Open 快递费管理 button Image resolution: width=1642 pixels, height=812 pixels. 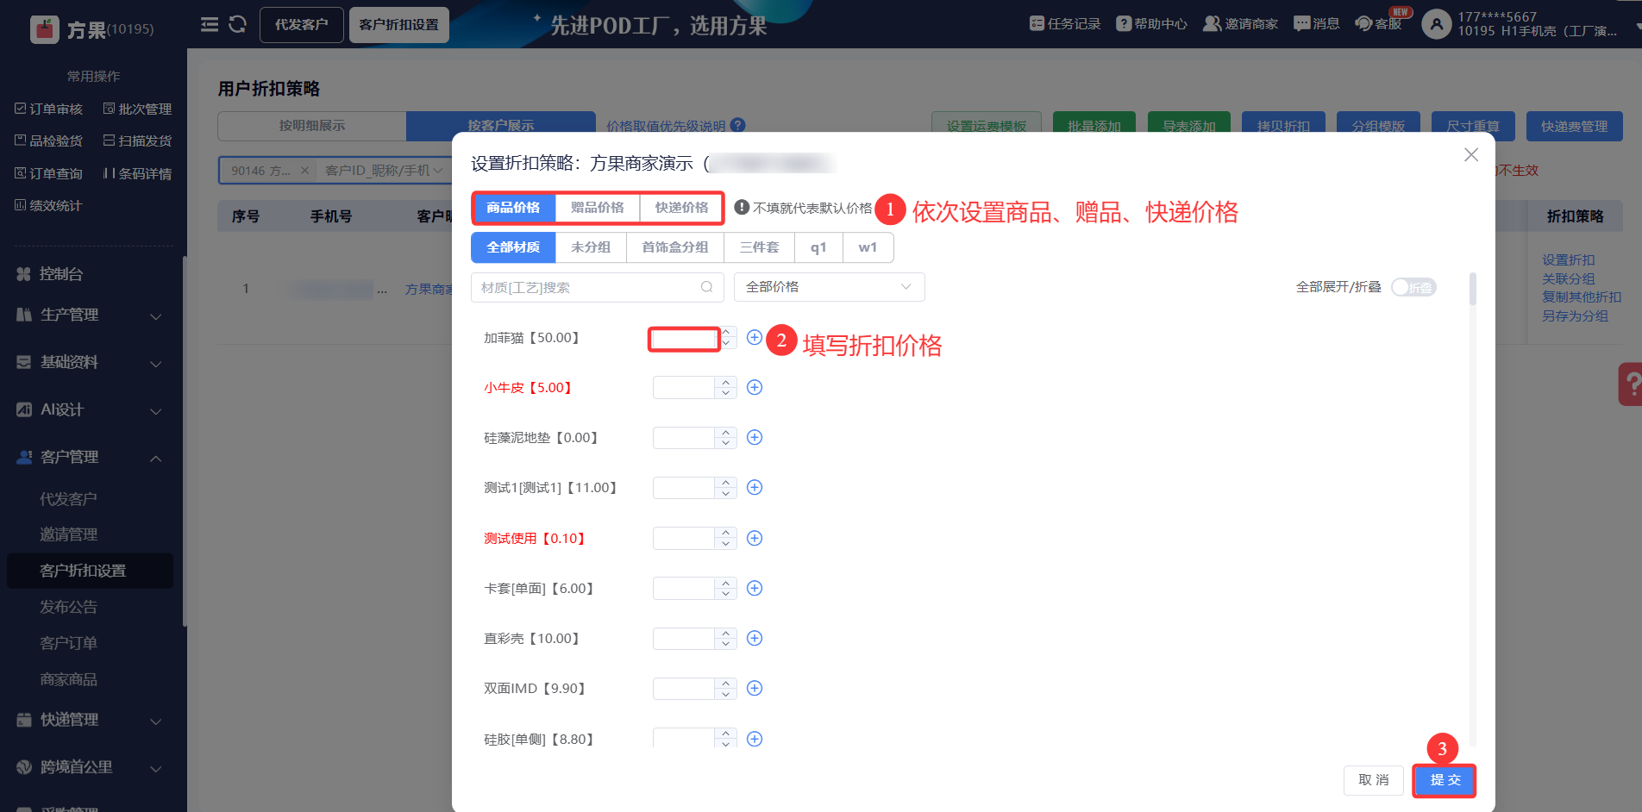tap(1575, 127)
